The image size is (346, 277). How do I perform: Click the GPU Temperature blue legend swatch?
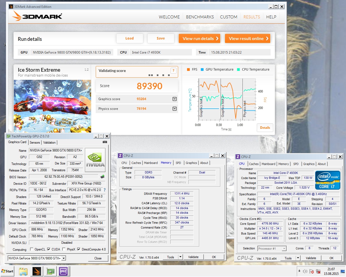[x=202, y=70]
